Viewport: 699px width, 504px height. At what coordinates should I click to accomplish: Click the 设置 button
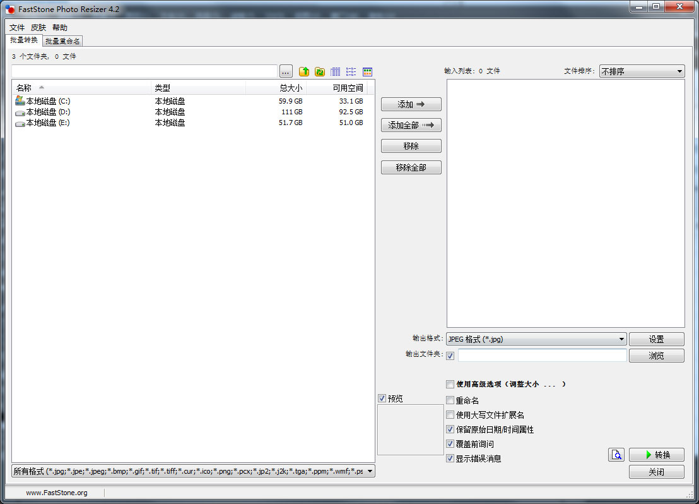pos(656,339)
